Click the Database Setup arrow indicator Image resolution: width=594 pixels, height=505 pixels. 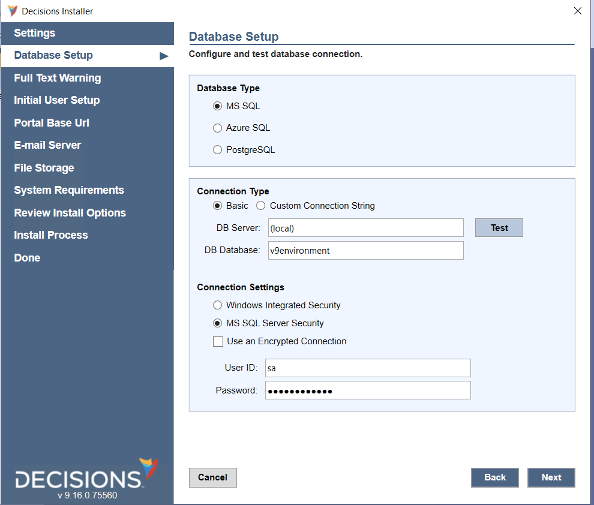164,56
